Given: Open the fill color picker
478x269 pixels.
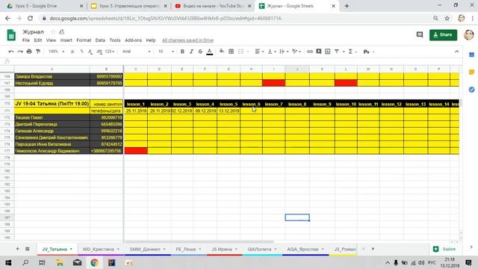Looking at the screenshot, I should [222, 52].
